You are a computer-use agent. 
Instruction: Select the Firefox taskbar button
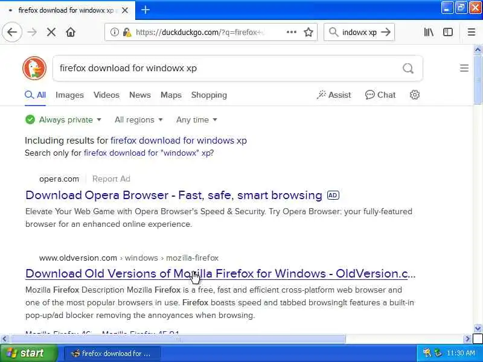112,354
